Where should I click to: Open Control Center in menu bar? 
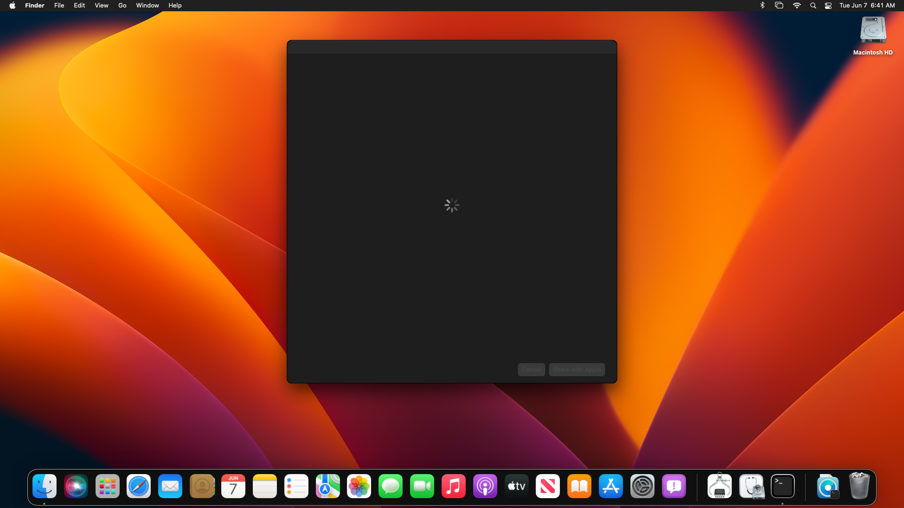click(828, 6)
